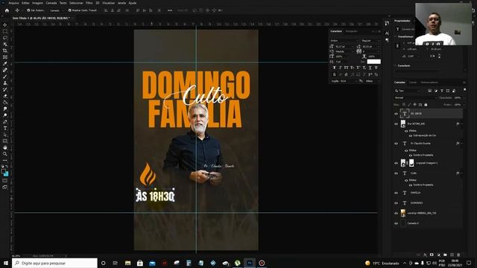Viewport: 477px width, 268px height.
Task: Click the Caractere panel tab
Action: point(336,31)
